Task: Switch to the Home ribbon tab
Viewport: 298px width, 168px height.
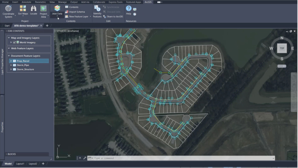Action: pos(6,2)
